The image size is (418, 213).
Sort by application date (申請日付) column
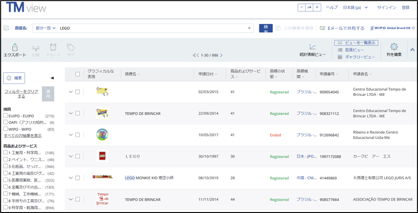pos(208,74)
